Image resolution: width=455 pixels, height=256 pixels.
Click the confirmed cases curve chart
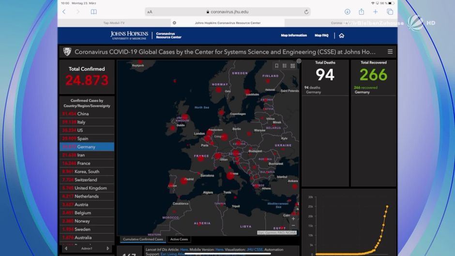coord(349,225)
